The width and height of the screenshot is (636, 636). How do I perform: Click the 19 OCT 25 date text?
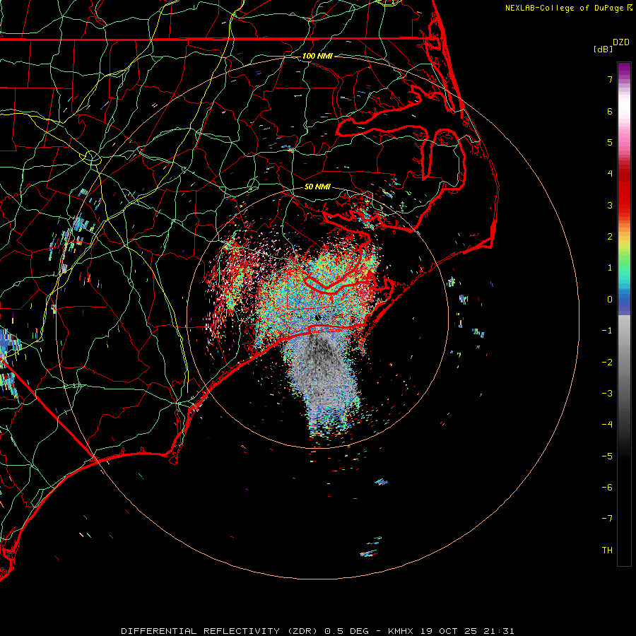(448, 631)
